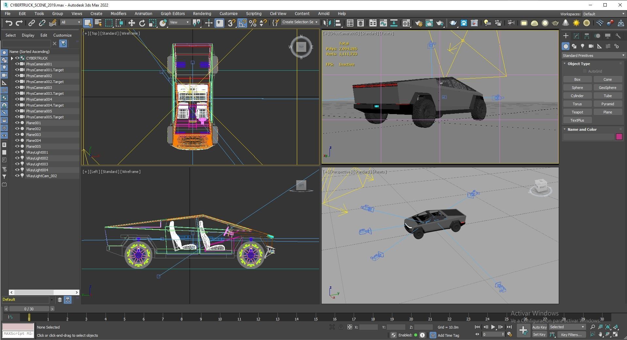
Task: Hide PhysCamera001 with its eye icon
Action: 17,64
